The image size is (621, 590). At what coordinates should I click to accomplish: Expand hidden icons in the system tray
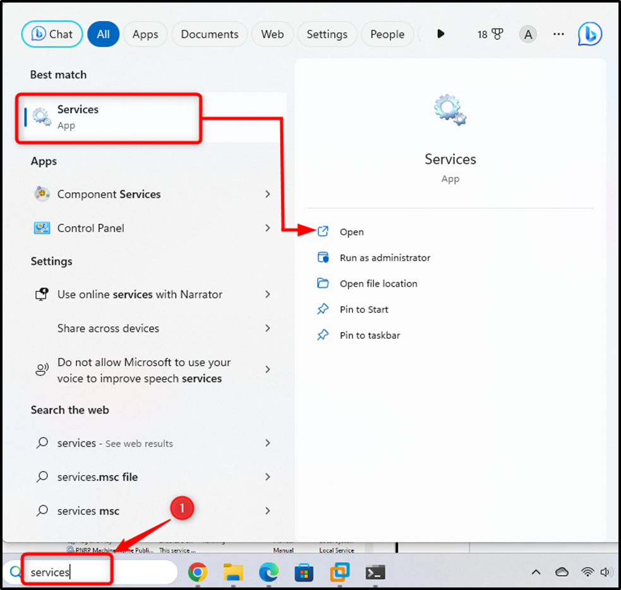[x=536, y=572]
